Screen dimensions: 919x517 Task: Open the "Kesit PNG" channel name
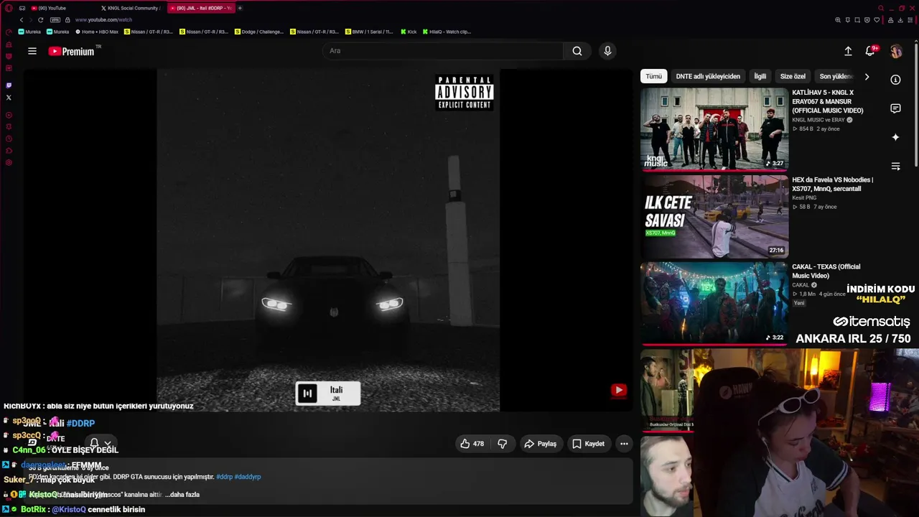click(804, 197)
